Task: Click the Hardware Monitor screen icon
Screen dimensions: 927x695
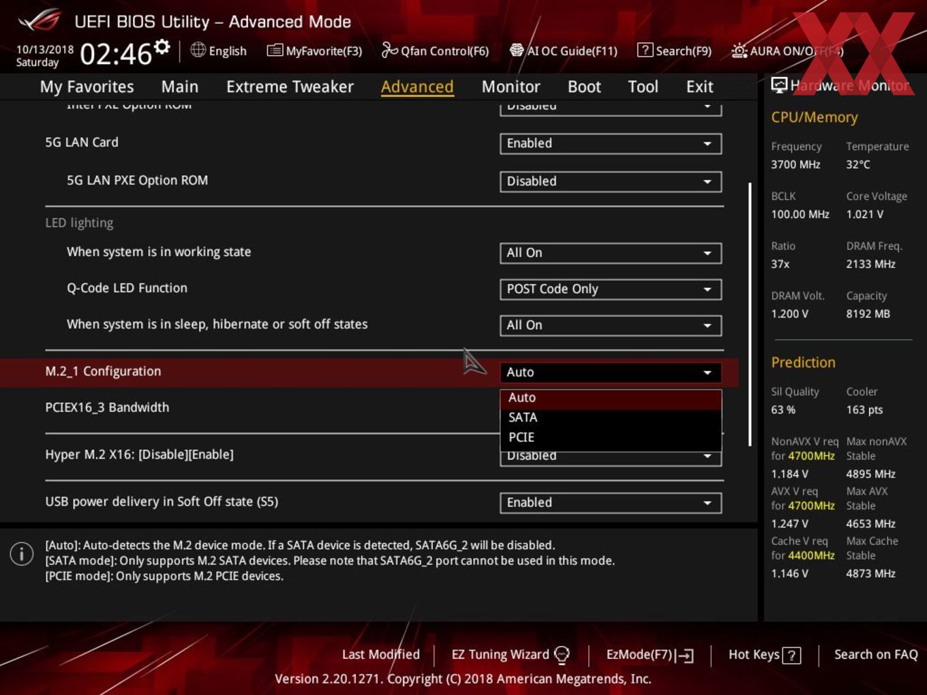Action: (779, 85)
